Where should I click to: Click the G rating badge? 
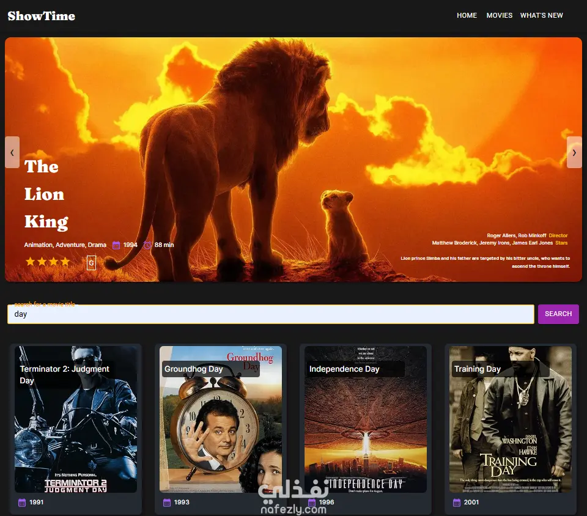click(x=91, y=263)
